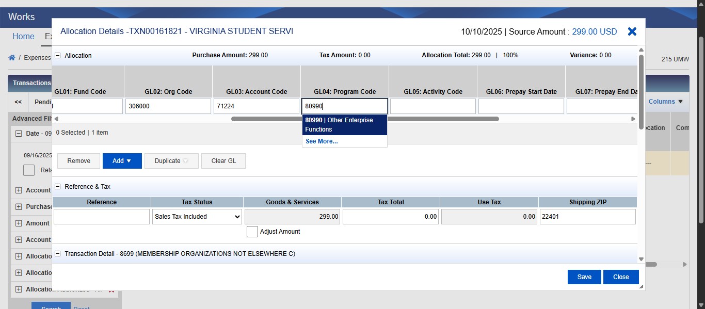
Task: Collapse the Reference & Tax section
Action: [x=57, y=186]
